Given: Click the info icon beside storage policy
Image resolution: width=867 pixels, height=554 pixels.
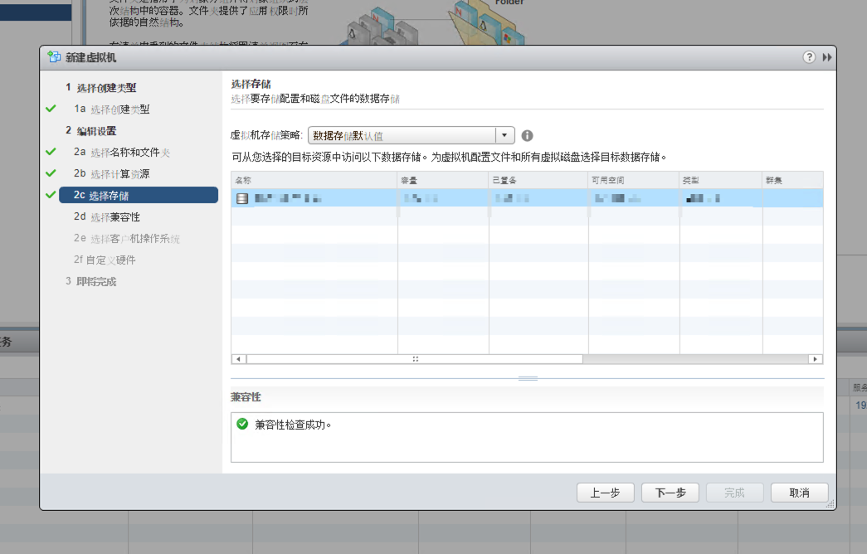Looking at the screenshot, I should (527, 136).
